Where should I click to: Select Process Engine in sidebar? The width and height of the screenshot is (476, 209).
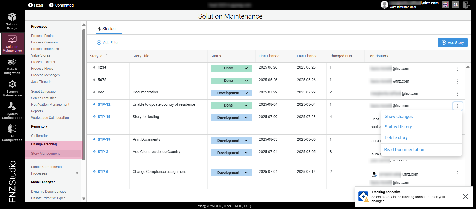tap(43, 36)
